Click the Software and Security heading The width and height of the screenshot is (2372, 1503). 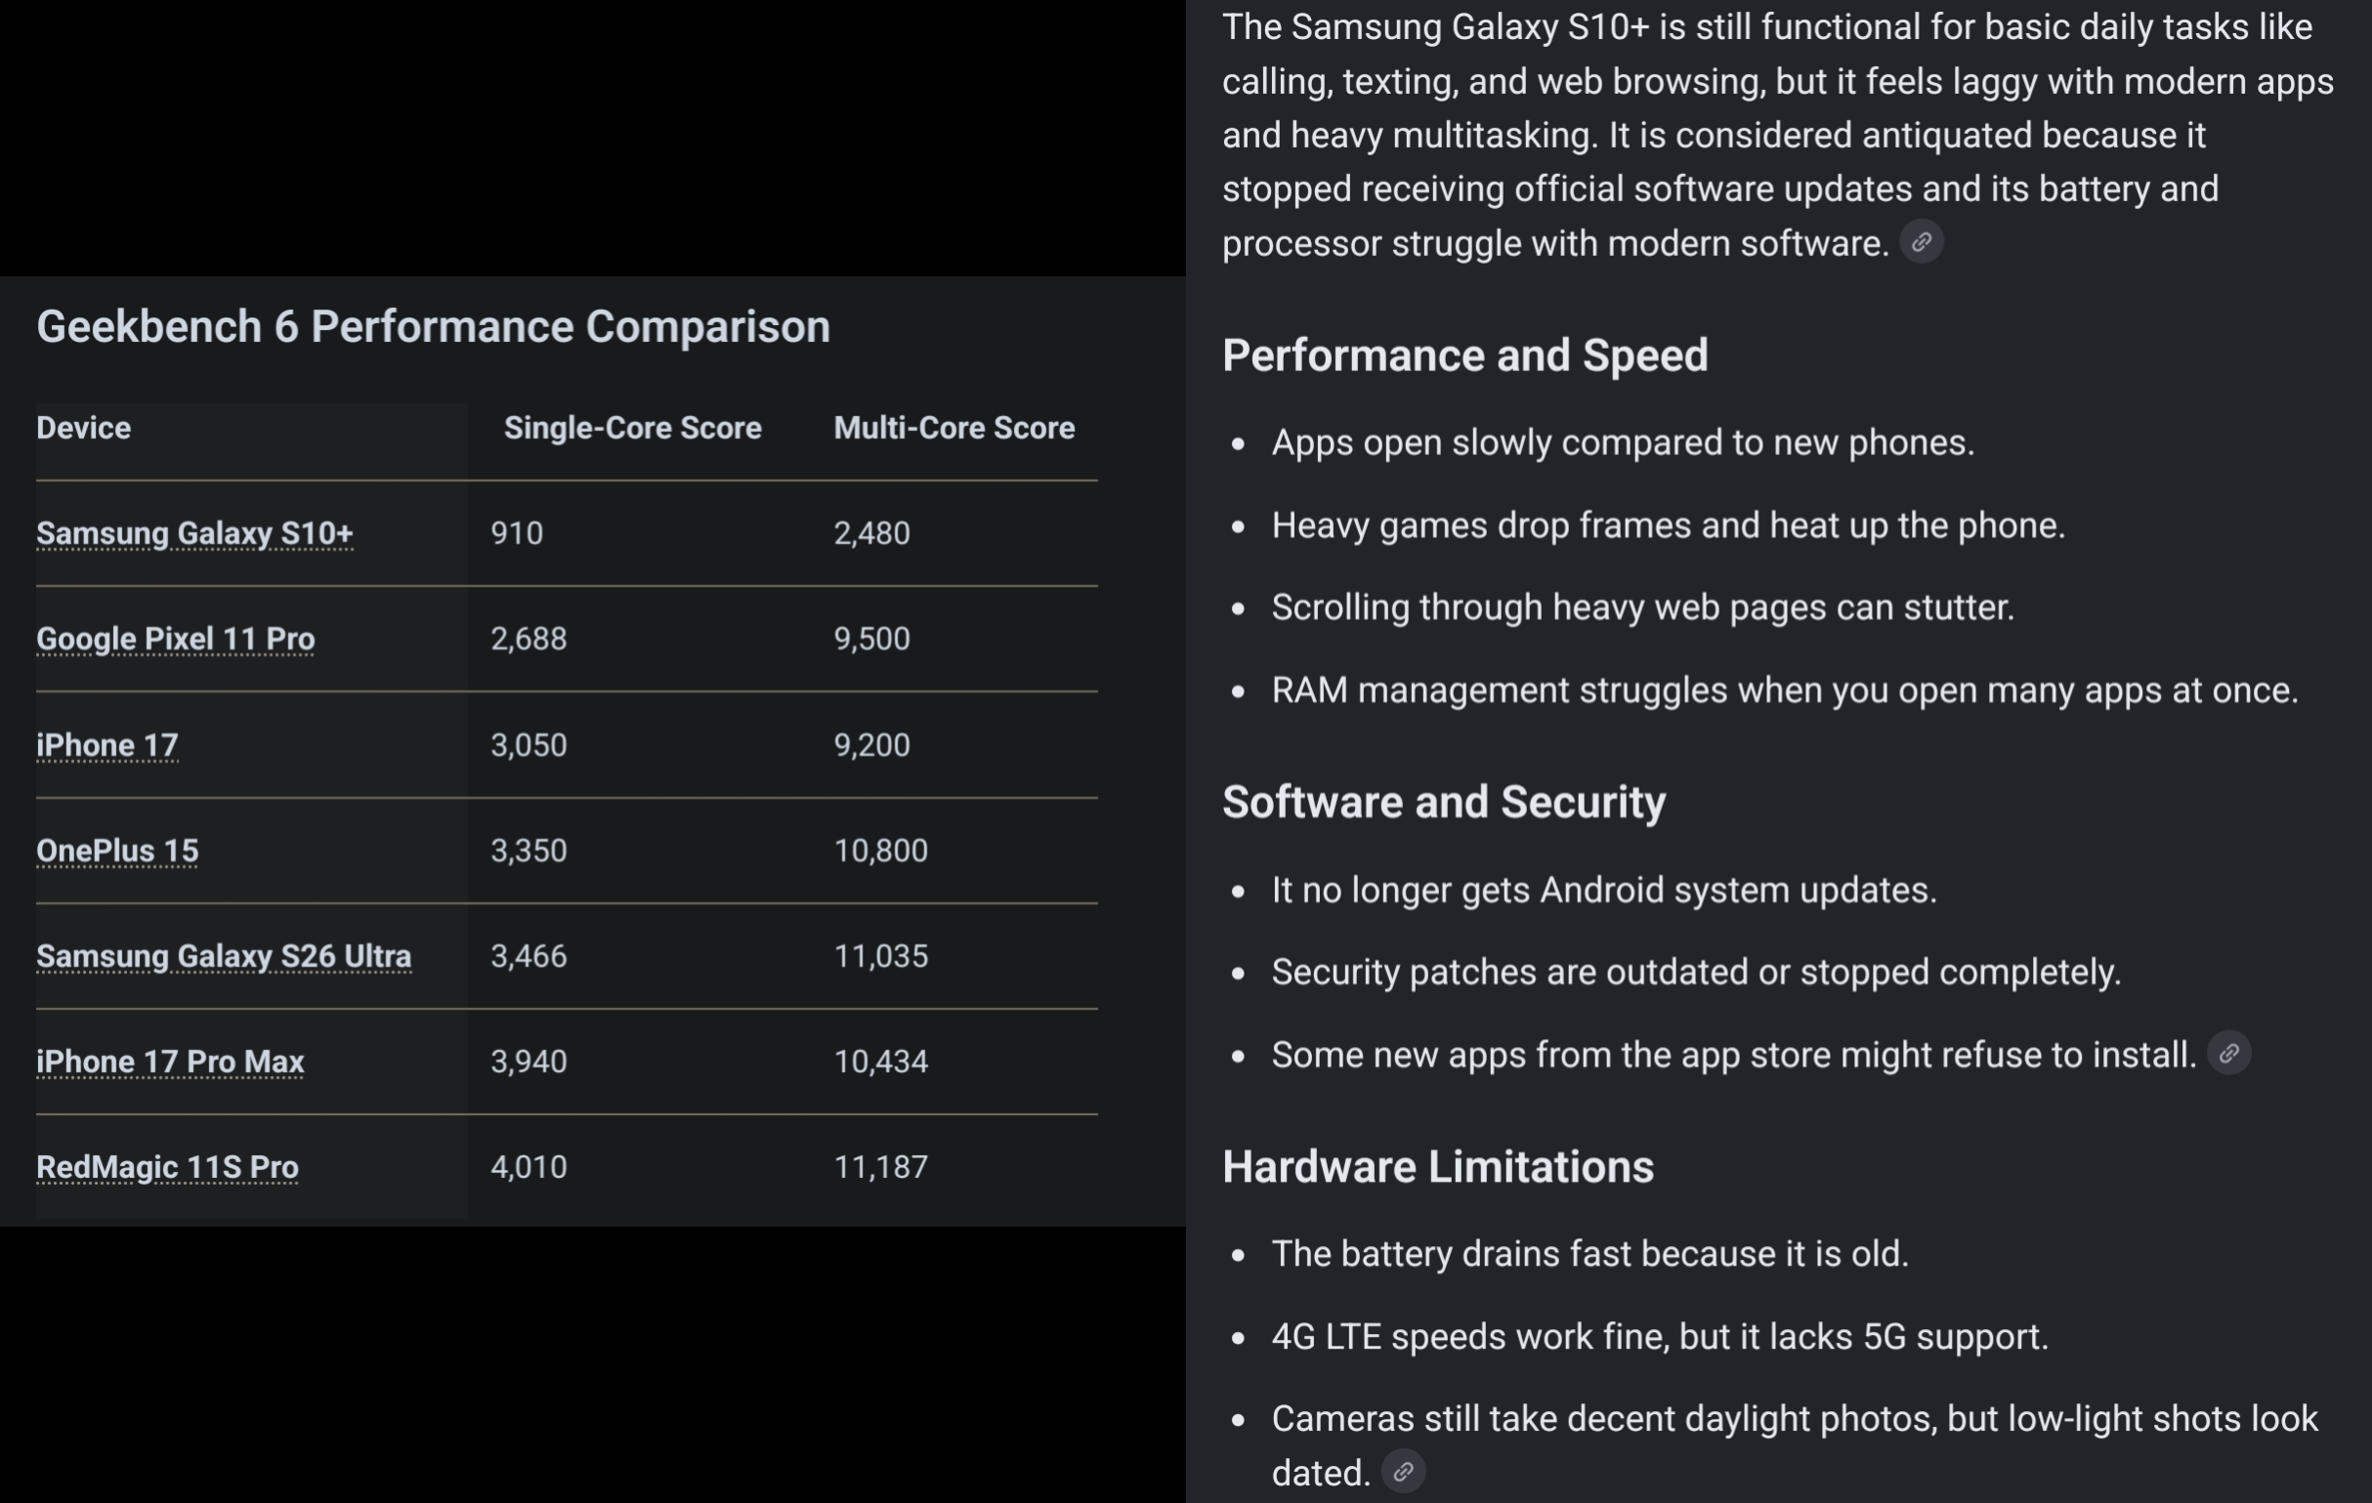[x=1444, y=802]
